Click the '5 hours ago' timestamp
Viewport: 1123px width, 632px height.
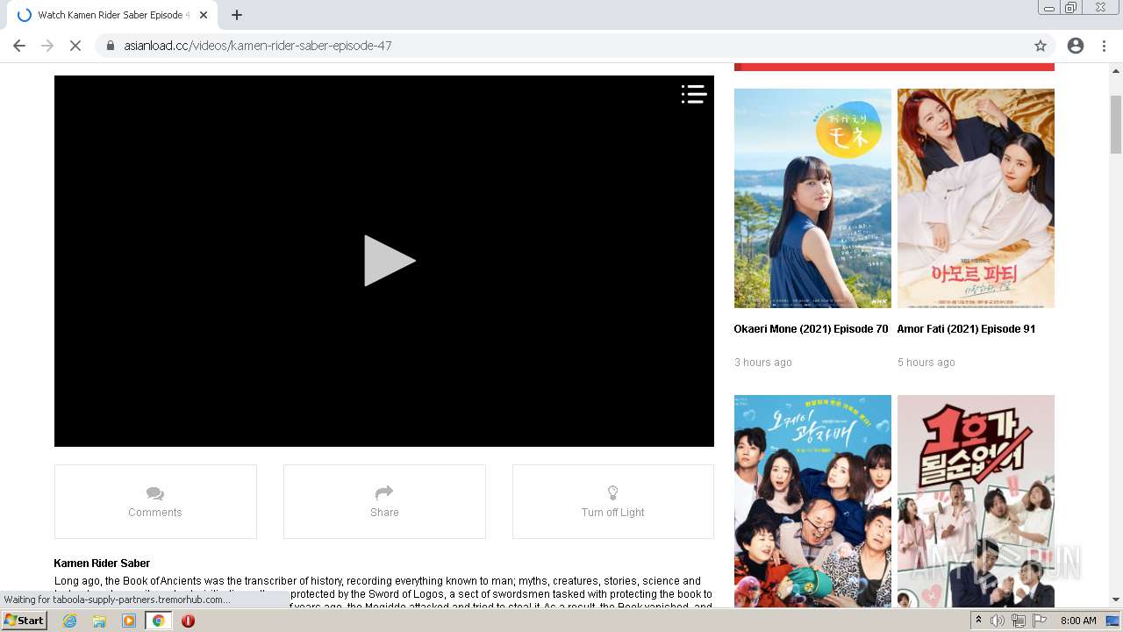[x=926, y=363]
